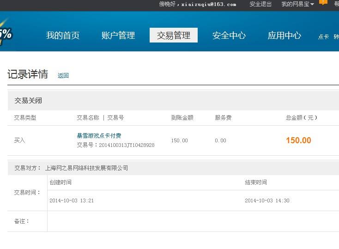The width and height of the screenshot is (339, 249).
Task: Open 账户管理 tab
Action: pos(118,35)
